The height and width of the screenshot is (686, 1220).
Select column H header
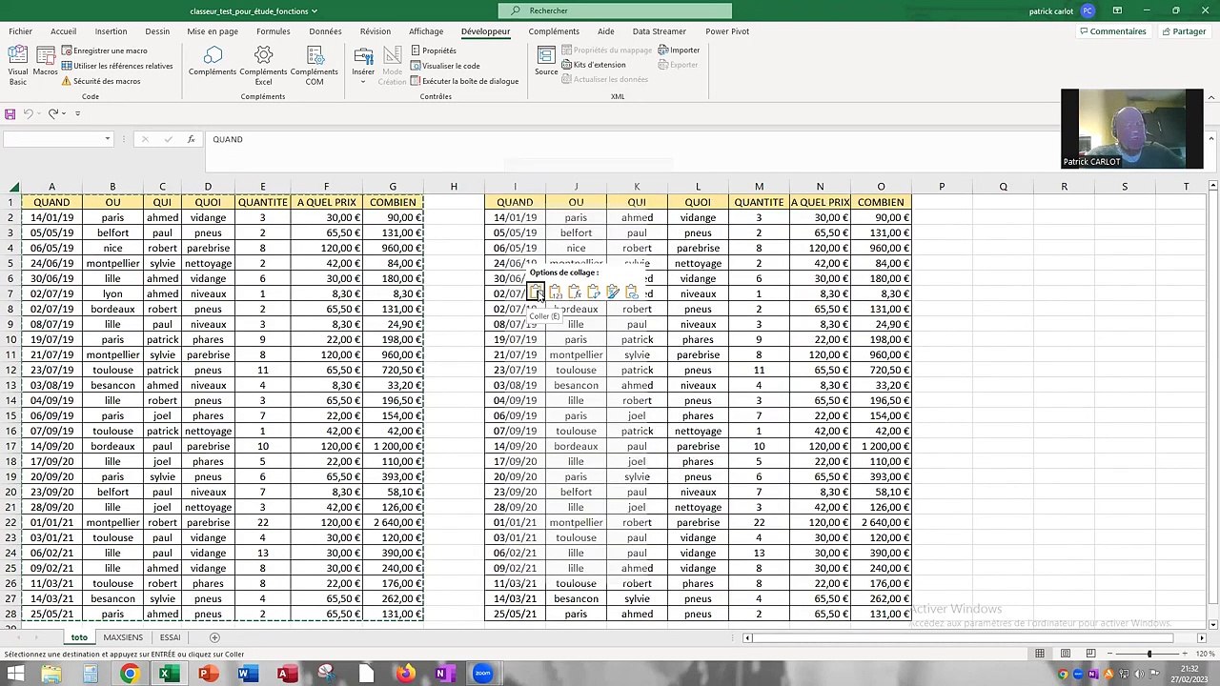(x=454, y=187)
